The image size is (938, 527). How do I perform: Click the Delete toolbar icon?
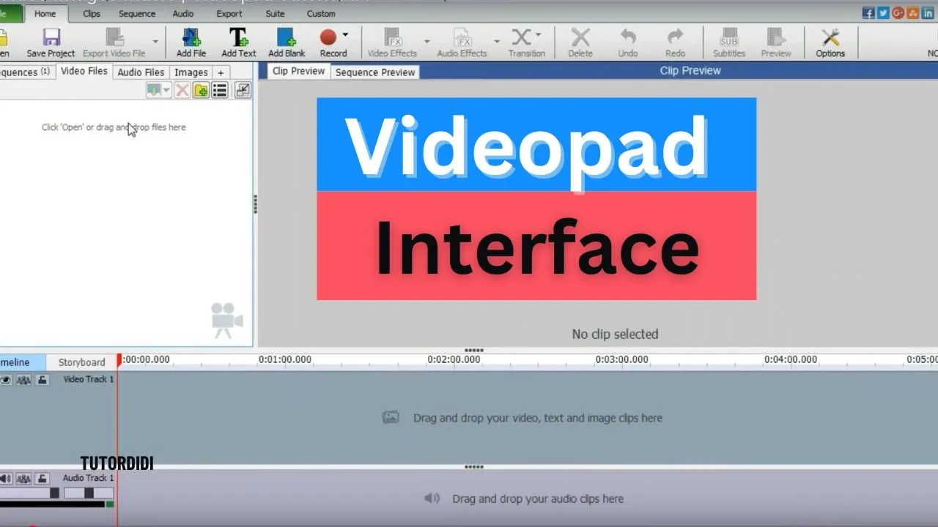click(580, 37)
